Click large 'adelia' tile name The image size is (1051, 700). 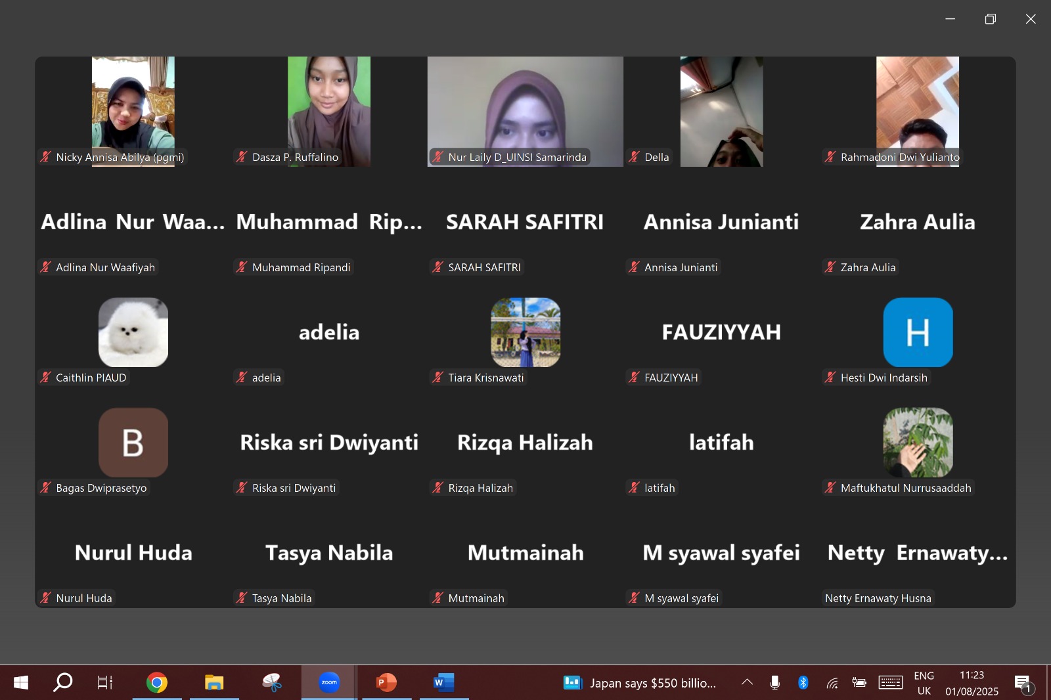(x=329, y=332)
